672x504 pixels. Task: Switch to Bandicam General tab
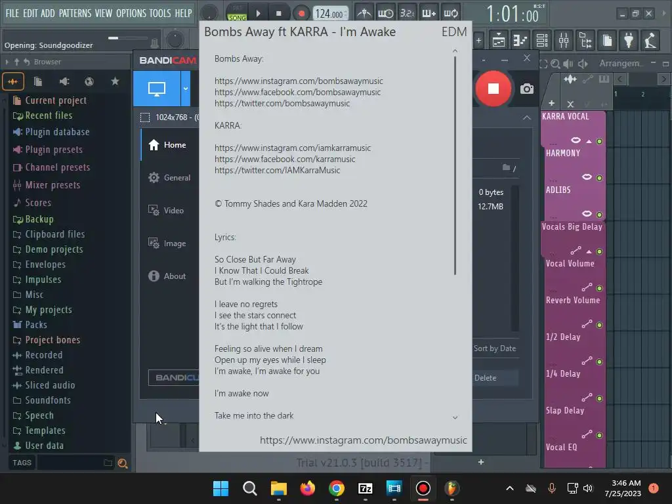pos(169,177)
